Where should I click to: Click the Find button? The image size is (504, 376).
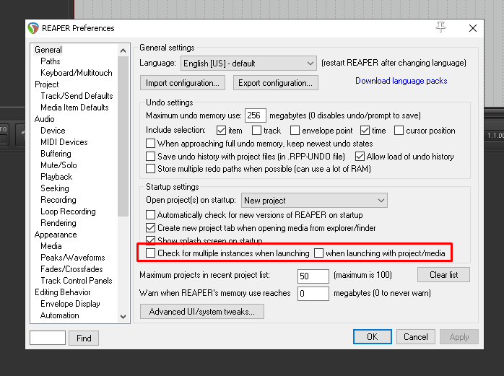tap(84, 338)
